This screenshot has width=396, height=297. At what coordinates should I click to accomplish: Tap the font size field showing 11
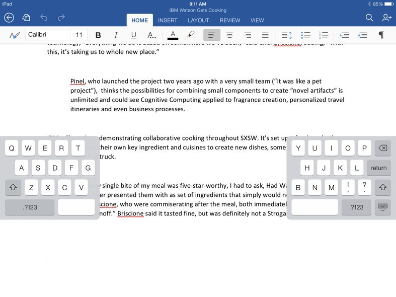pos(79,35)
